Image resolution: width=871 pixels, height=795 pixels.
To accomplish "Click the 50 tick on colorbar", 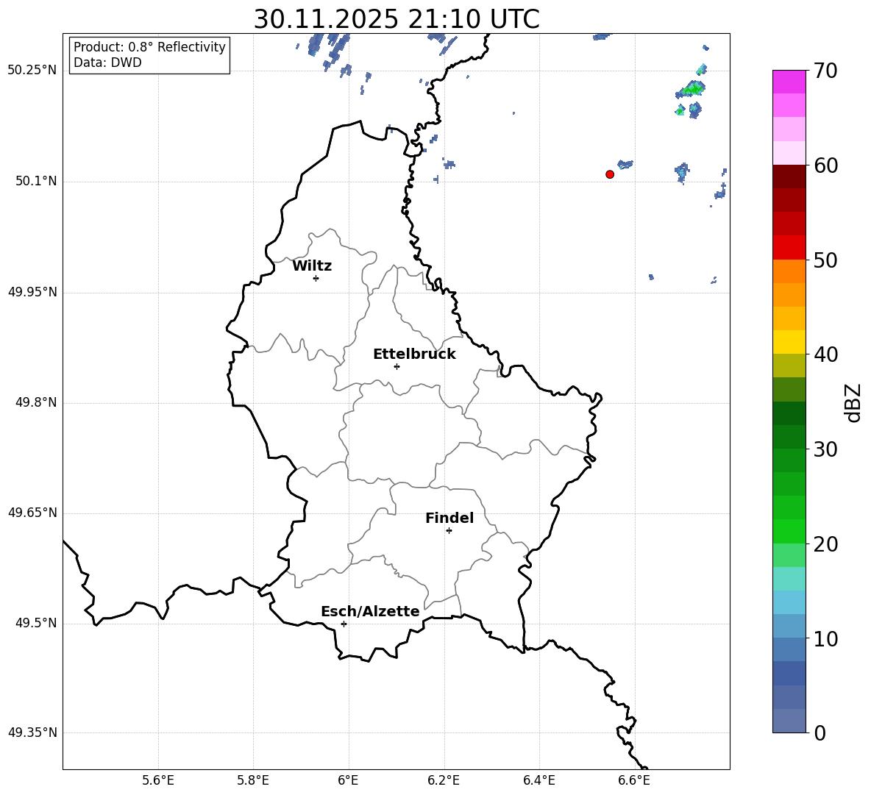I will 825,260.
